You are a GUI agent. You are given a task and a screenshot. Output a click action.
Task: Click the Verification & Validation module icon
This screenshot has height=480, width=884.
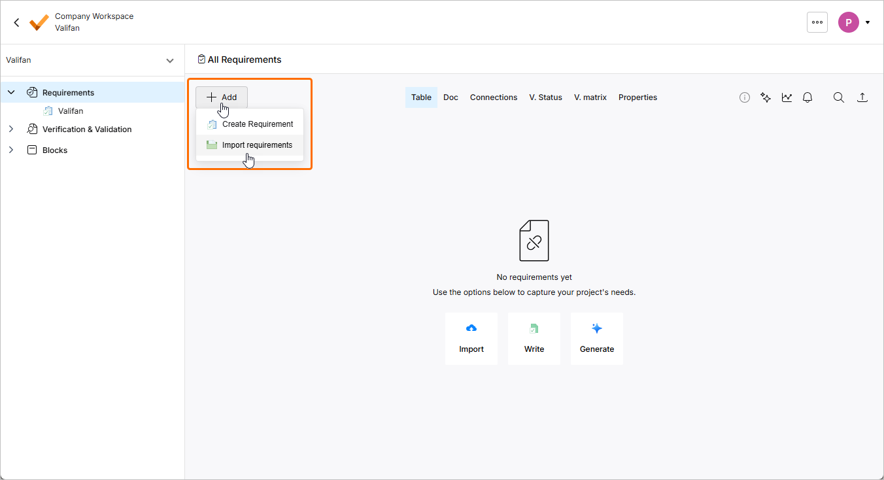click(x=31, y=129)
